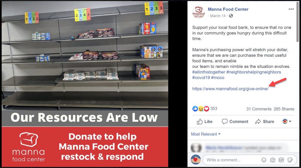Screen dimensions: 301x168
Task: Share the food bank post
Action: [x=265, y=121]
